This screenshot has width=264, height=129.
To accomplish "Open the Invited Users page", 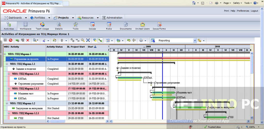I will pyautogui.click(x=142, y=26).
